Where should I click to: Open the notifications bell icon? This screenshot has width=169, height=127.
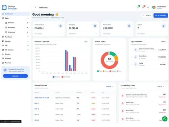click(138, 7)
